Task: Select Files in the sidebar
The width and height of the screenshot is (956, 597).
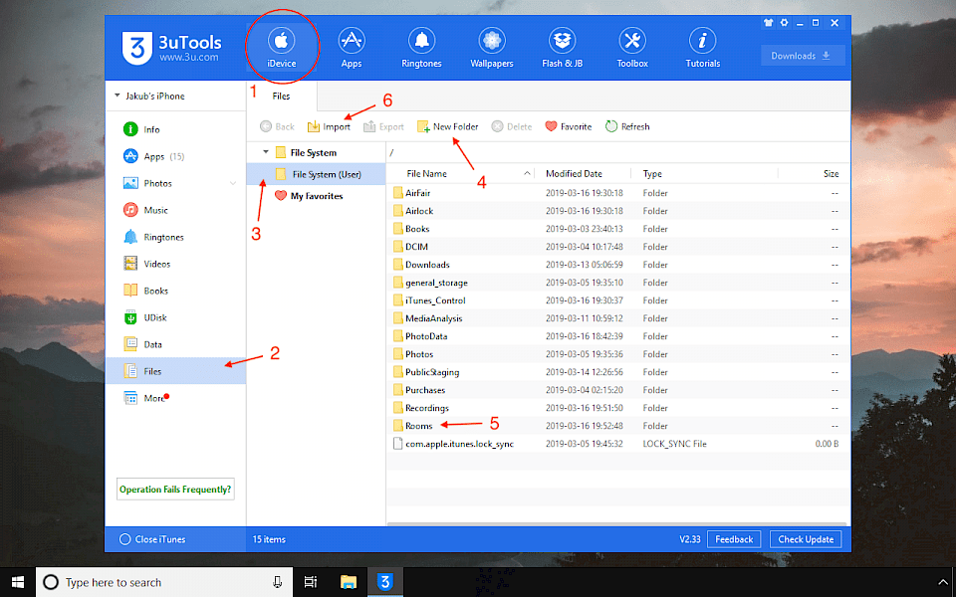Action: [175, 371]
